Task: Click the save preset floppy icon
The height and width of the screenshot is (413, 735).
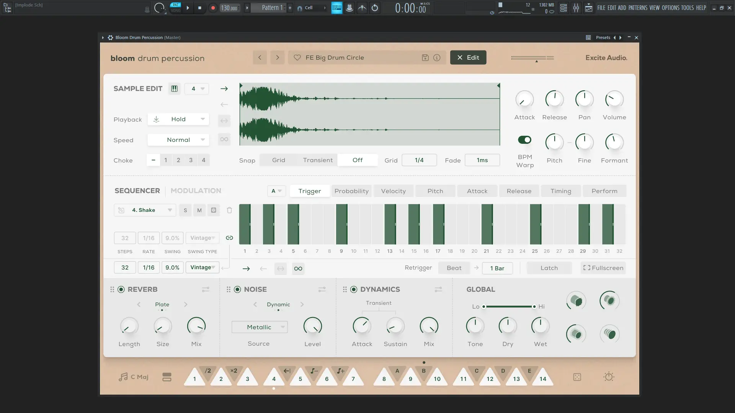Action: [x=425, y=57]
